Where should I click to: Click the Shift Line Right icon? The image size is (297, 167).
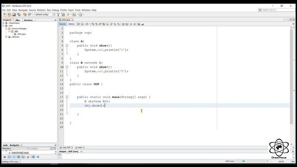[x=127, y=24]
